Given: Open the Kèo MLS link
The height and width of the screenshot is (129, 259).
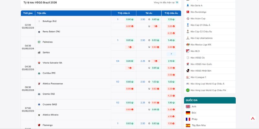Looking at the screenshot, I should tap(195, 51).
